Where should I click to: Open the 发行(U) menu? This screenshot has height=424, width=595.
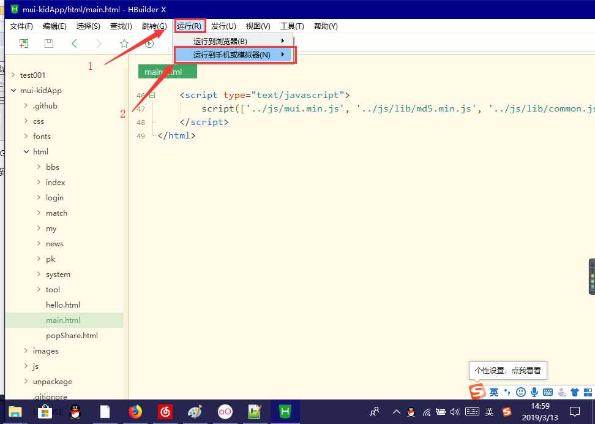[223, 26]
